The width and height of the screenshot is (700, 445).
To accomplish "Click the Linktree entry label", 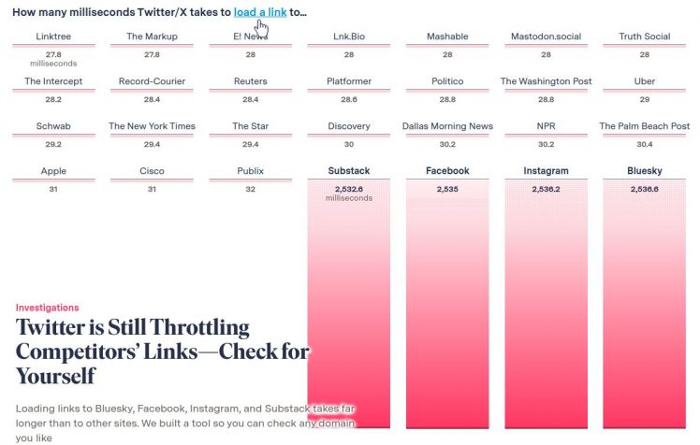I will click(x=53, y=36).
